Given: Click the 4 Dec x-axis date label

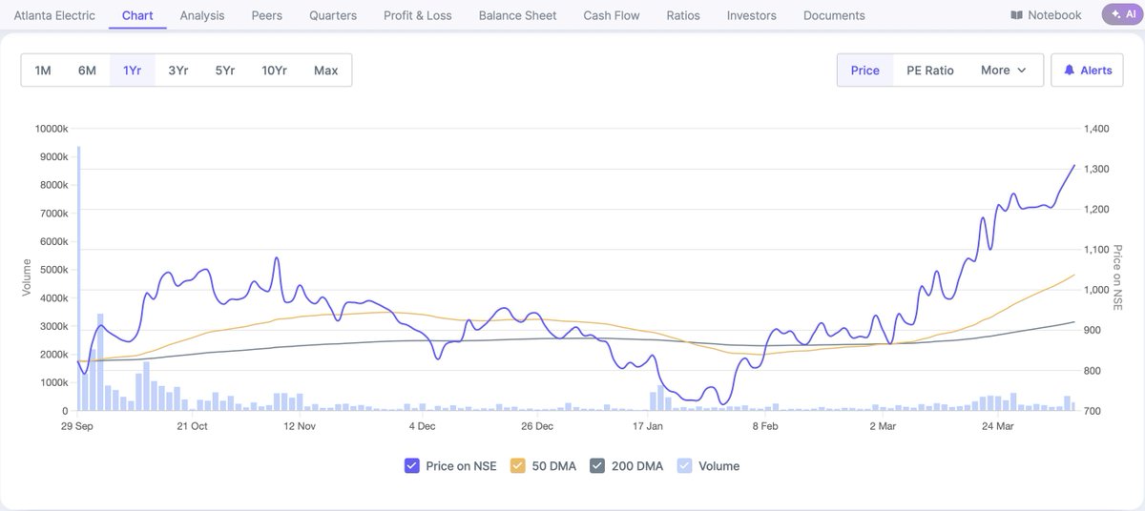Looking at the screenshot, I should 421,426.
